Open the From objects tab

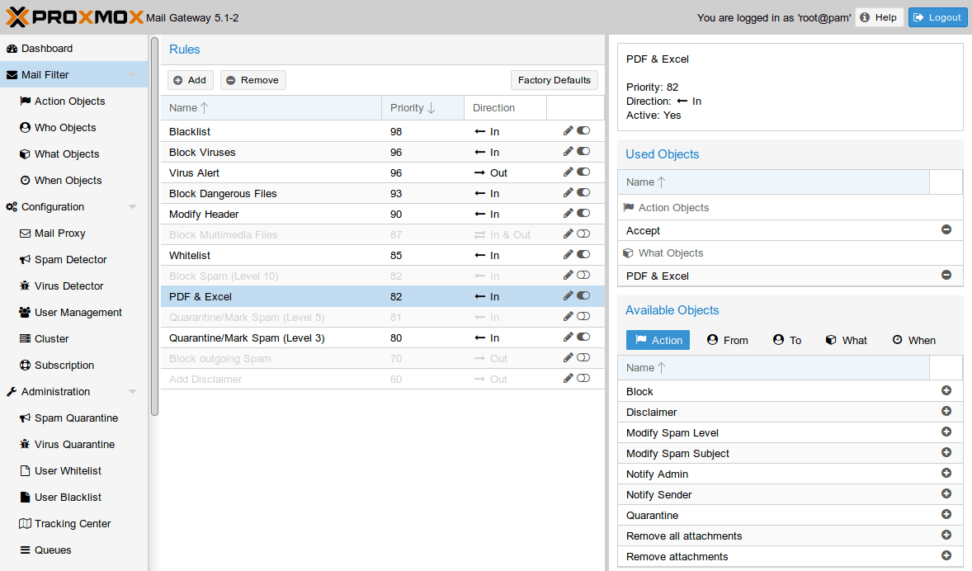(727, 340)
